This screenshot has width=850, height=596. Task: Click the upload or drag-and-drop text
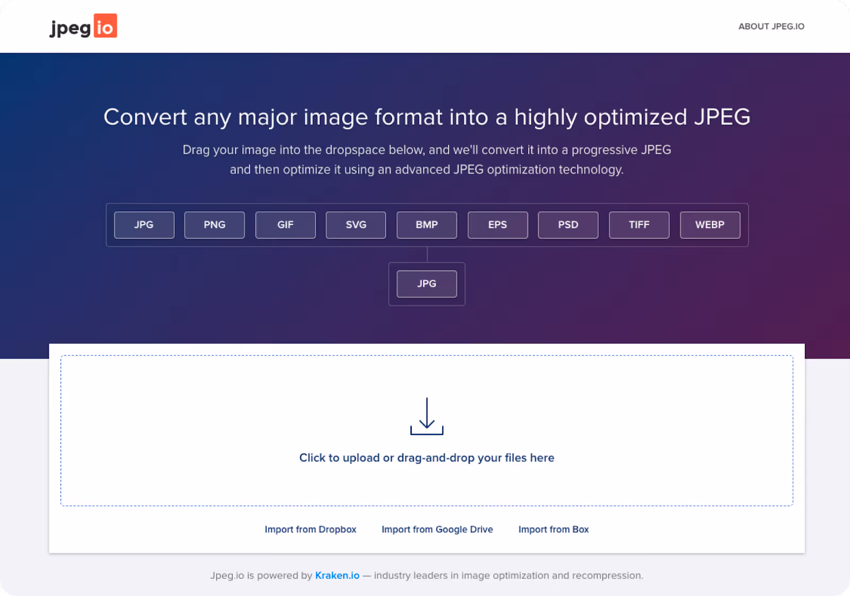427,458
